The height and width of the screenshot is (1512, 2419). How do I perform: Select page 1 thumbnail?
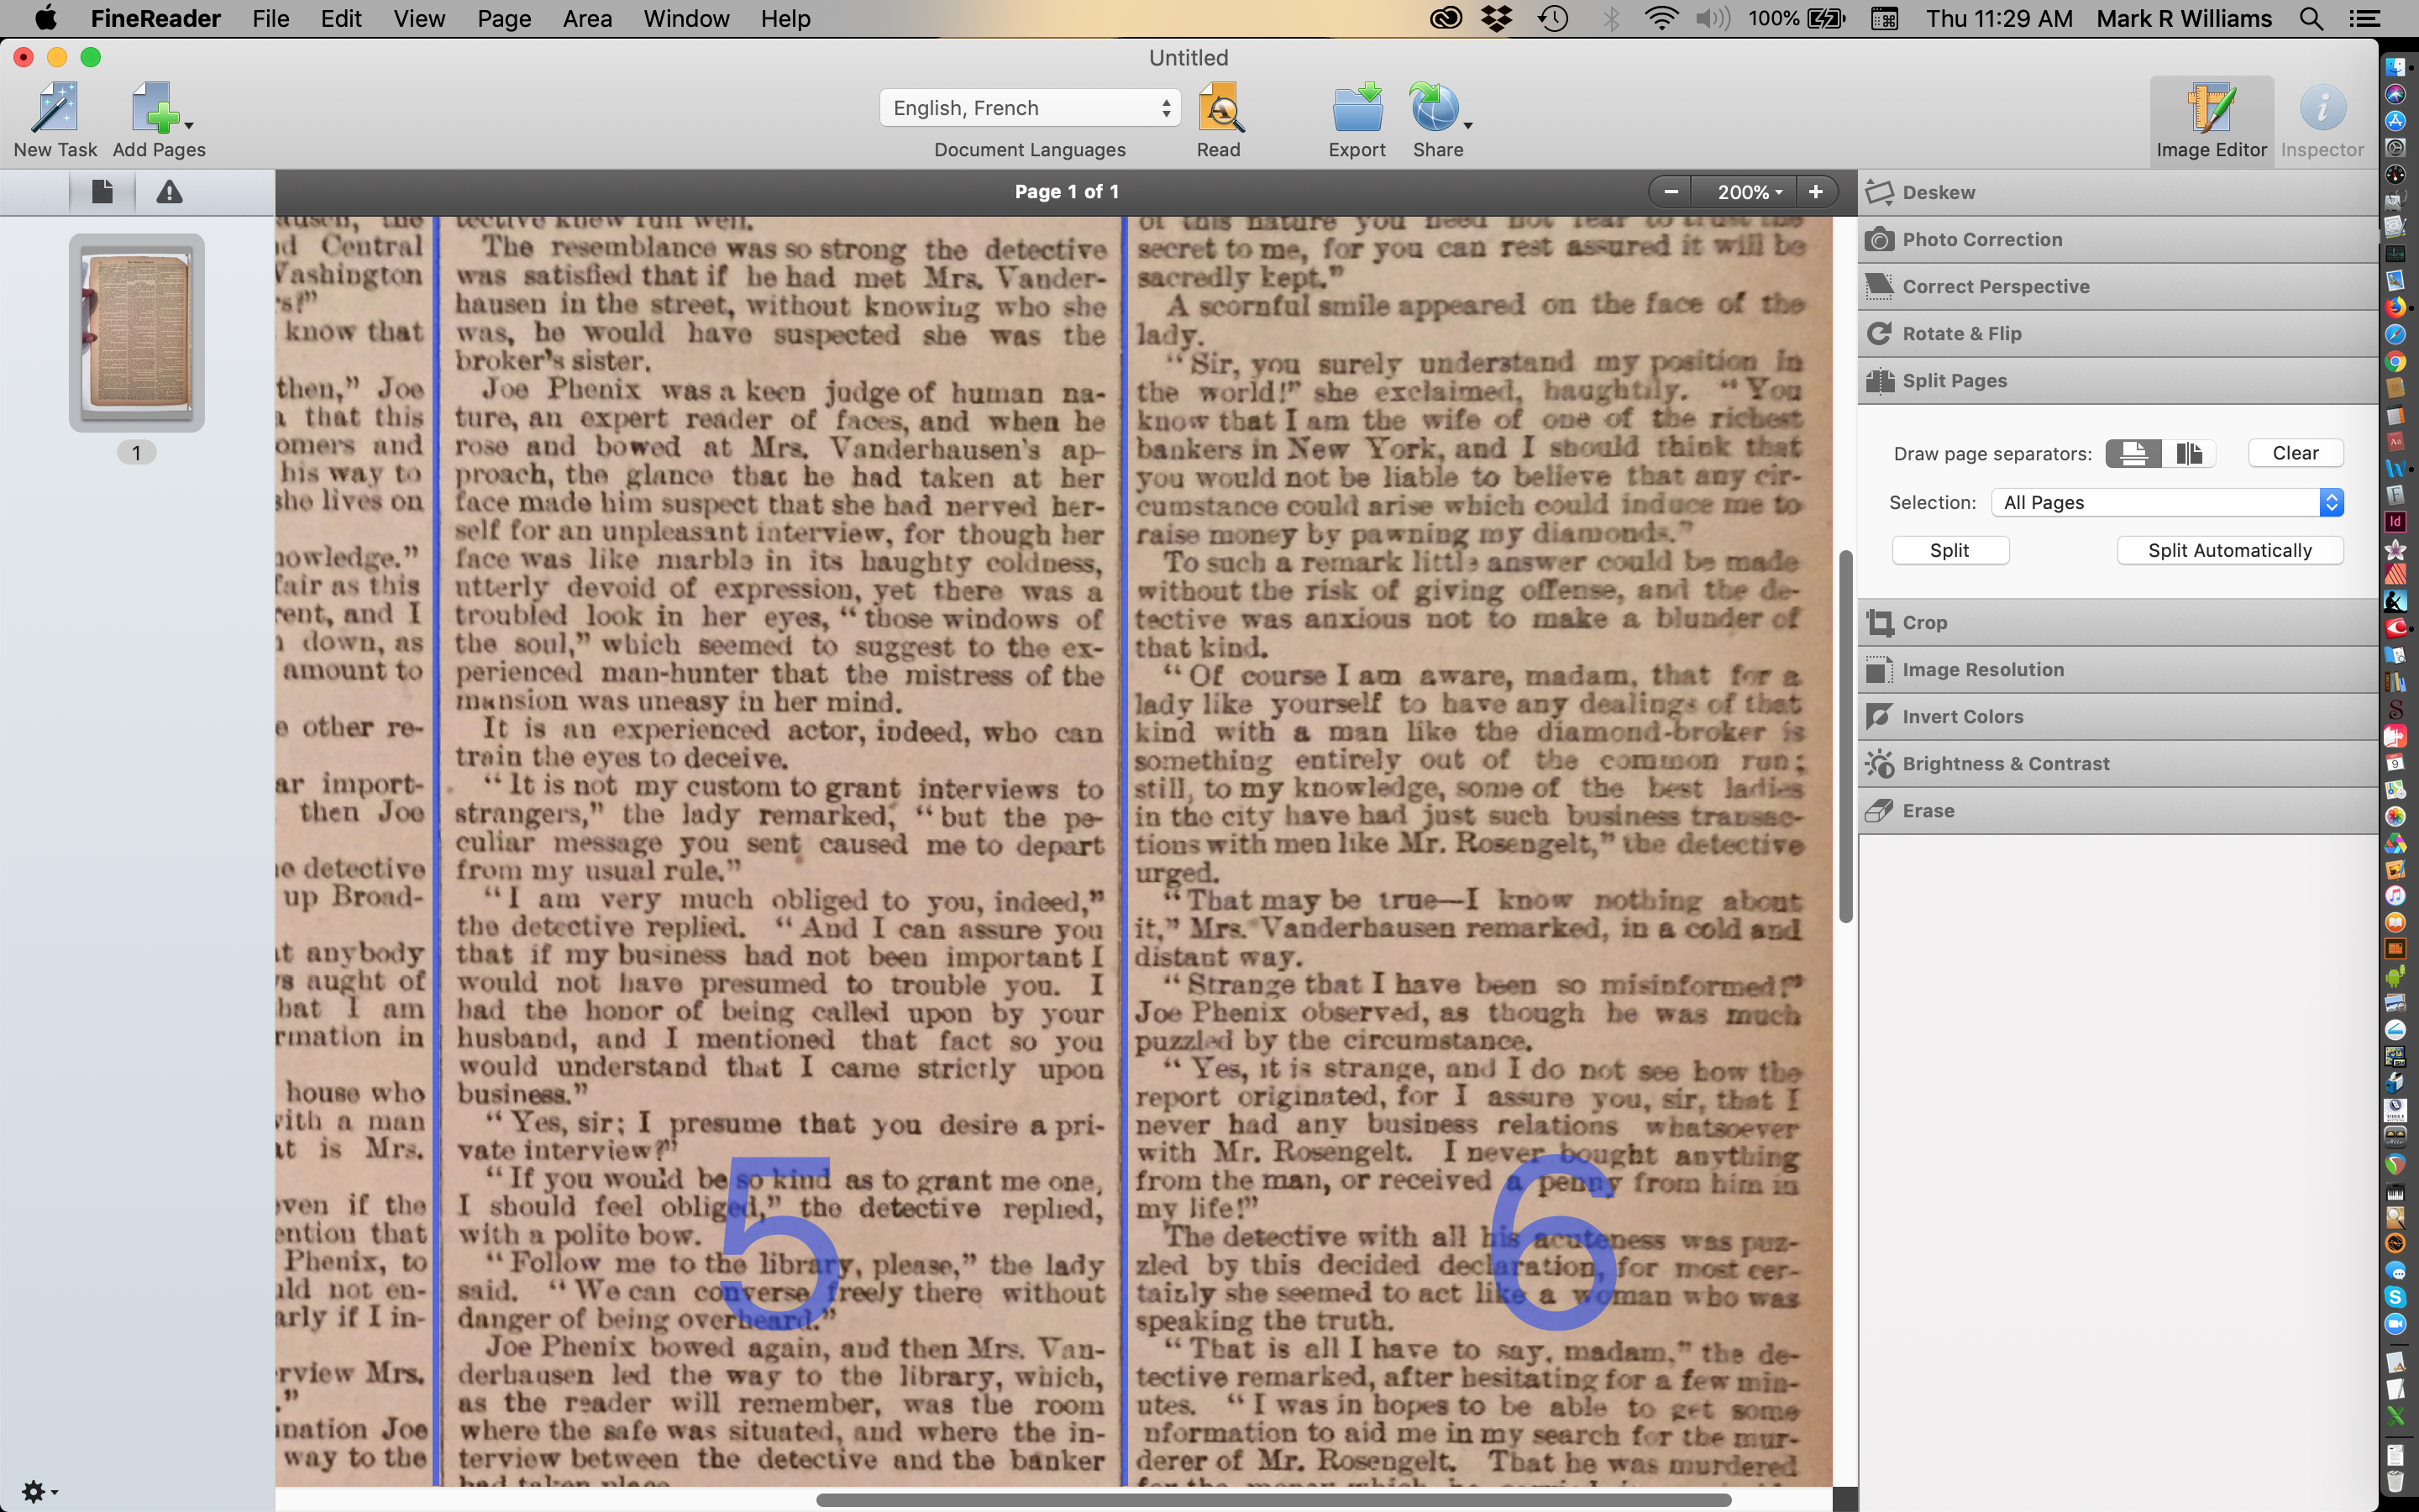[137, 333]
